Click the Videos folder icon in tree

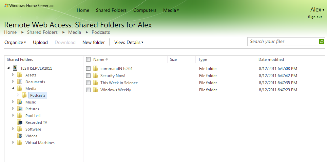coord(20,136)
